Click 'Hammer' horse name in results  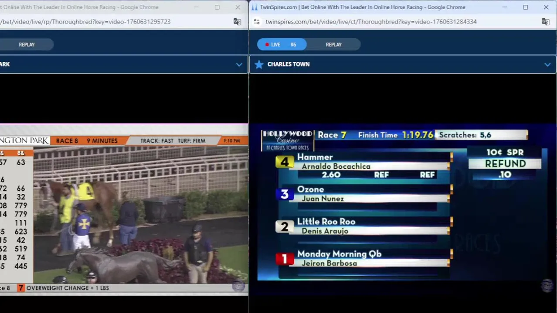315,157
